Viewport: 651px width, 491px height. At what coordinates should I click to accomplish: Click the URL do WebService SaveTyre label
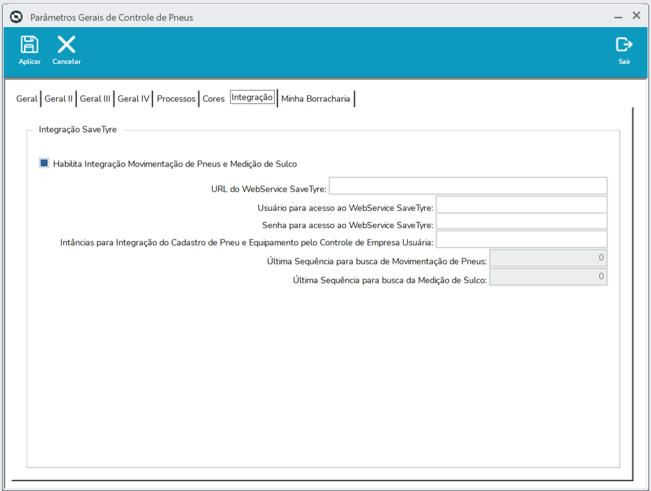[269, 189]
